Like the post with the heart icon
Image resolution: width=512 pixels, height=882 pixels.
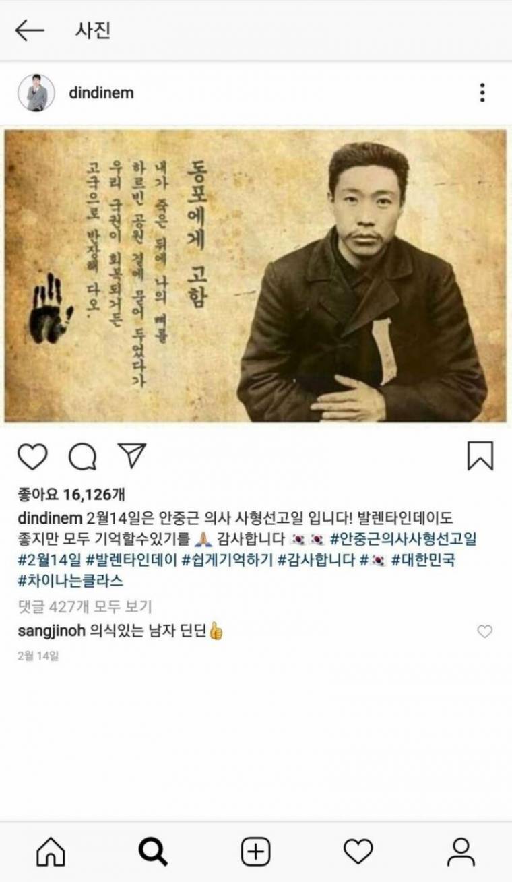point(32,456)
